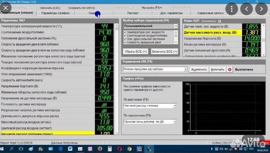Expand the Часовой расход топлива vertical-axis dropdown
The height and width of the screenshot is (153, 270).
coord(175,106)
